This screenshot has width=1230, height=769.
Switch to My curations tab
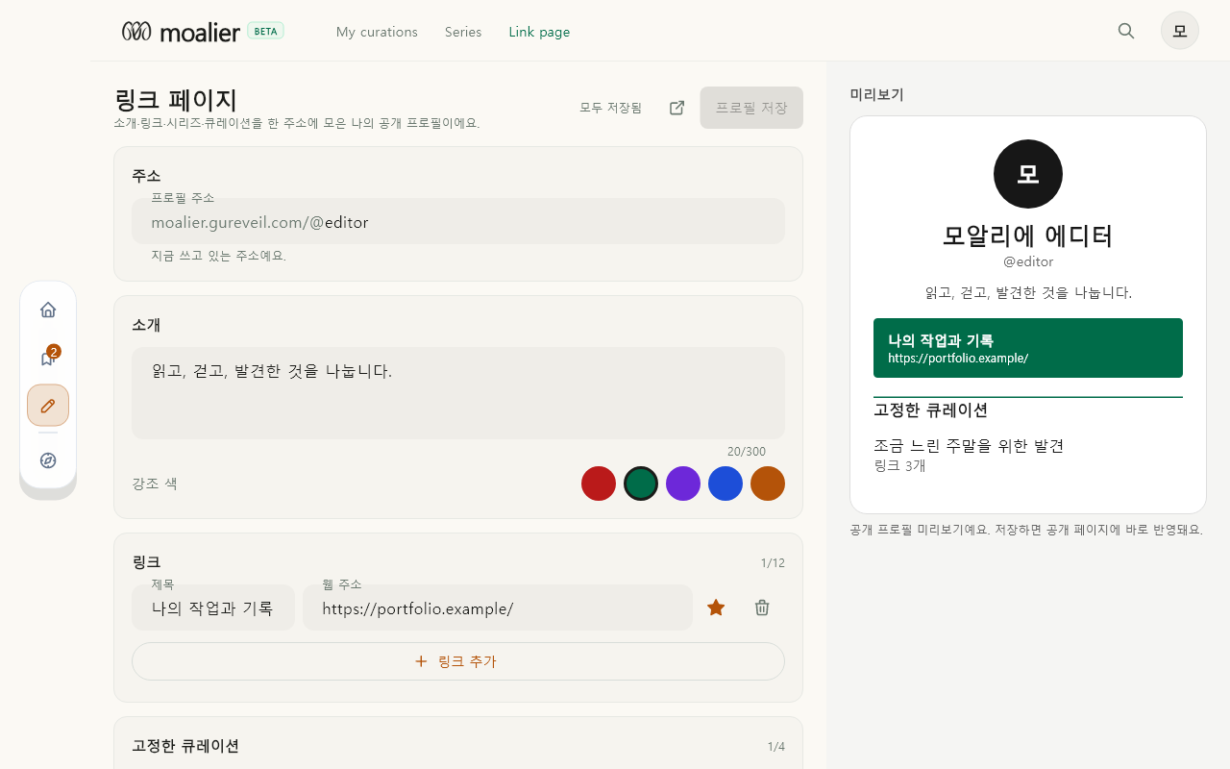coord(377,32)
